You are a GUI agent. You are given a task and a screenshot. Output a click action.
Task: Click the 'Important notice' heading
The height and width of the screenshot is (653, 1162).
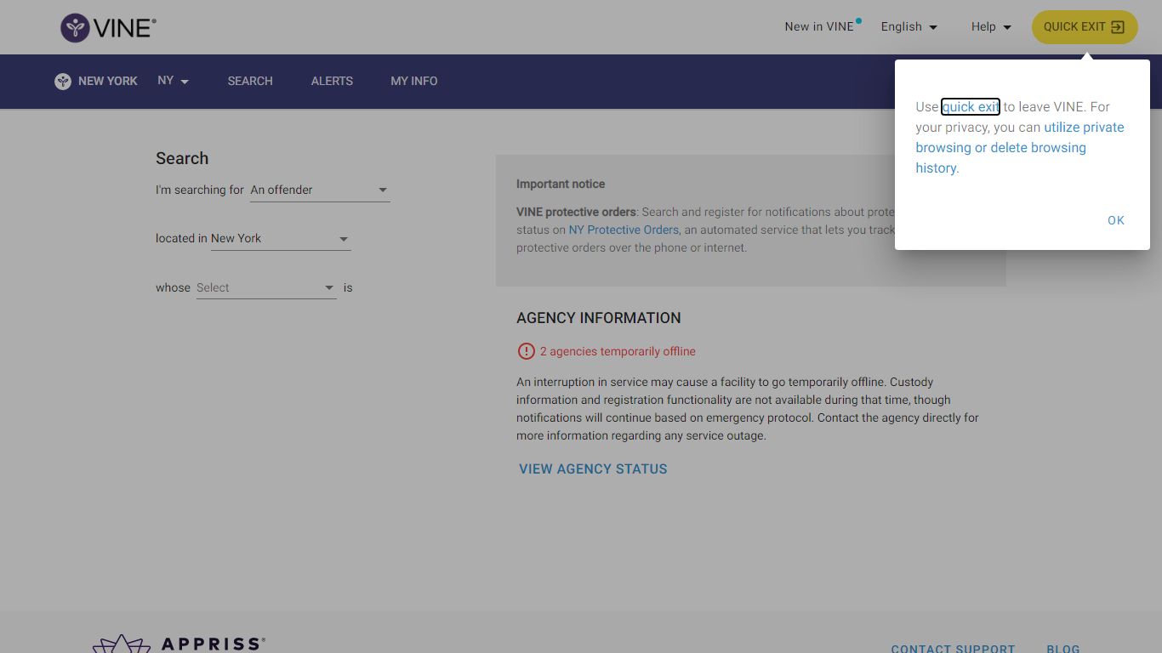[561, 185]
